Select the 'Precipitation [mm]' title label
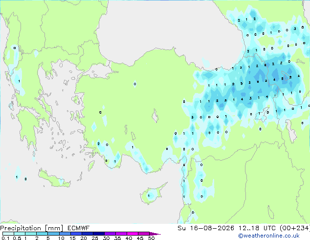The width and height of the screenshot is (310, 240). point(32,228)
